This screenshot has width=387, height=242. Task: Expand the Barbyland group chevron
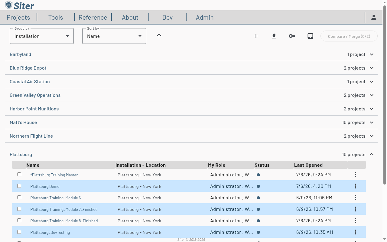(x=372, y=54)
